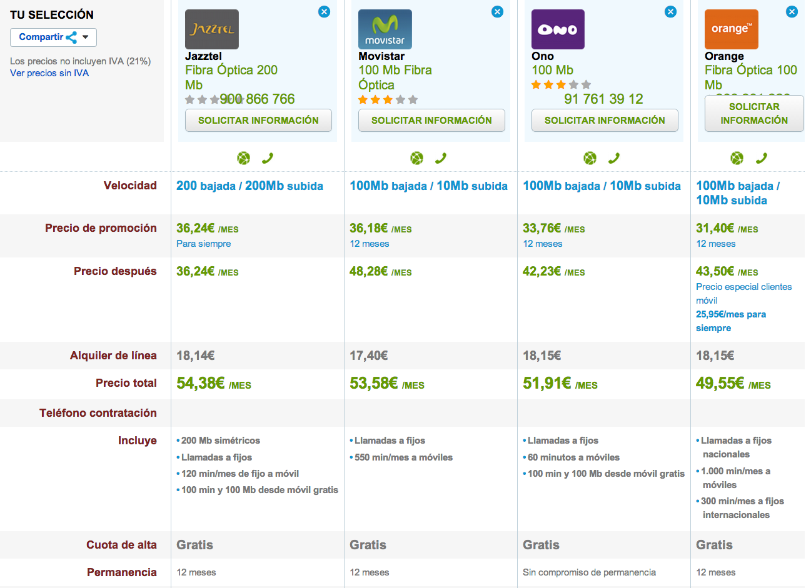Click Solicitar Información for Movistar
Screen dimensions: 806x588
431,121
